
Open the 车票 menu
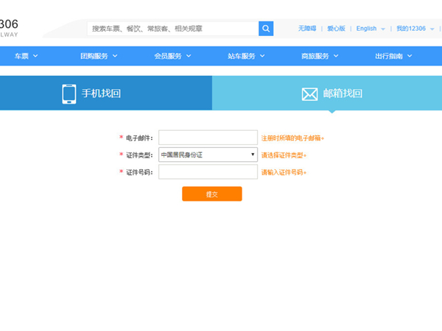pos(26,56)
